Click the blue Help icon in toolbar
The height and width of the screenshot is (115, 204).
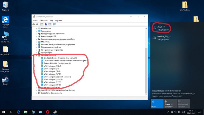pos(46,24)
